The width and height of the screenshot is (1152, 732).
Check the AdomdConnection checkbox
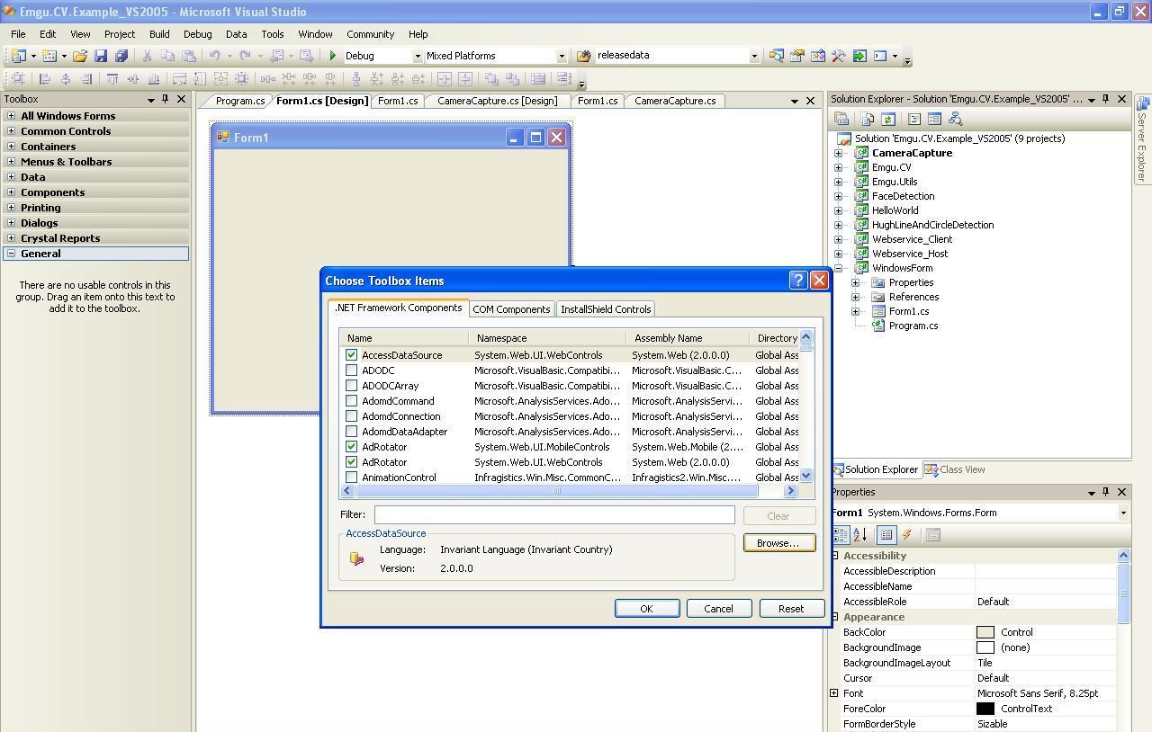(351, 416)
